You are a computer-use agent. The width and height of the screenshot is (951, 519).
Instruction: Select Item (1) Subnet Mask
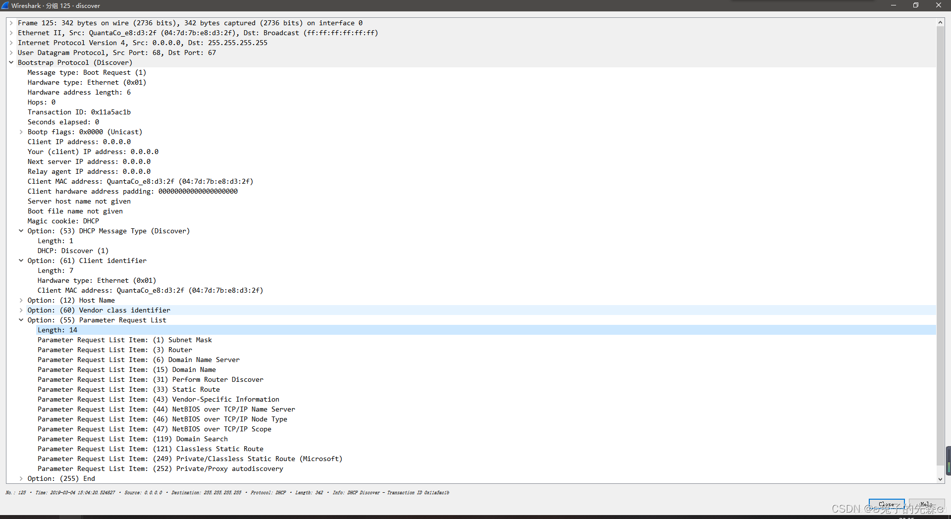click(x=125, y=340)
